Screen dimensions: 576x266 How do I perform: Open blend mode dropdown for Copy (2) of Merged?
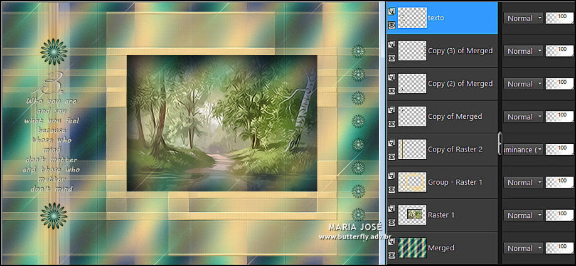[523, 84]
